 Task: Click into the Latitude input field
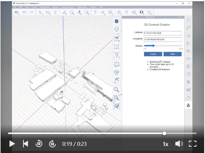(163, 33)
